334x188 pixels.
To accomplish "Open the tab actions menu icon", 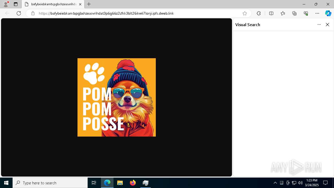I will (x=16, y=4).
